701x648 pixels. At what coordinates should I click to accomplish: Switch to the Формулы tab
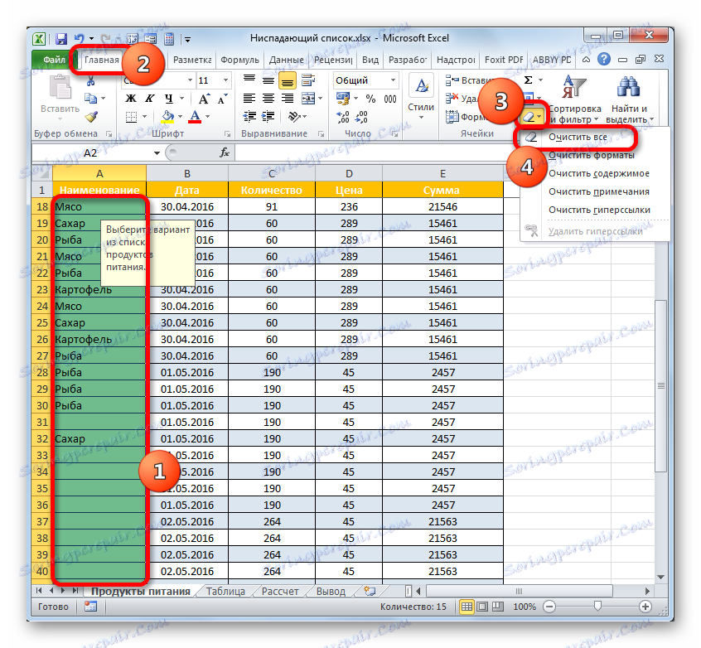point(240,60)
